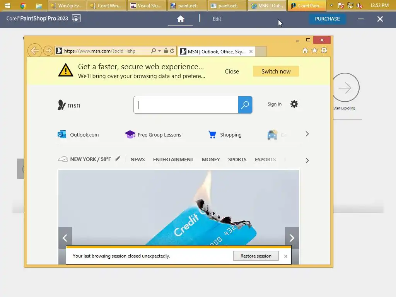Expand more categories chevron
396x297 pixels.
307,160
